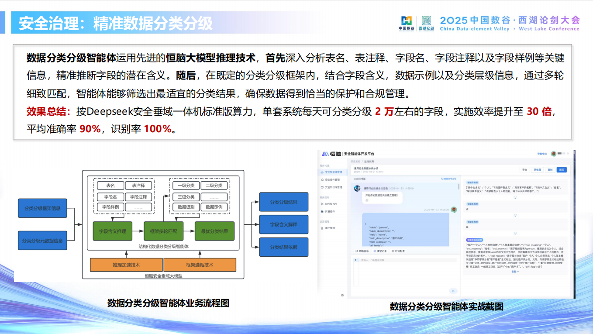Viewport: 593px width, 334px height.
Task: Click the copy icon under the greeting message
Action: tap(367, 200)
